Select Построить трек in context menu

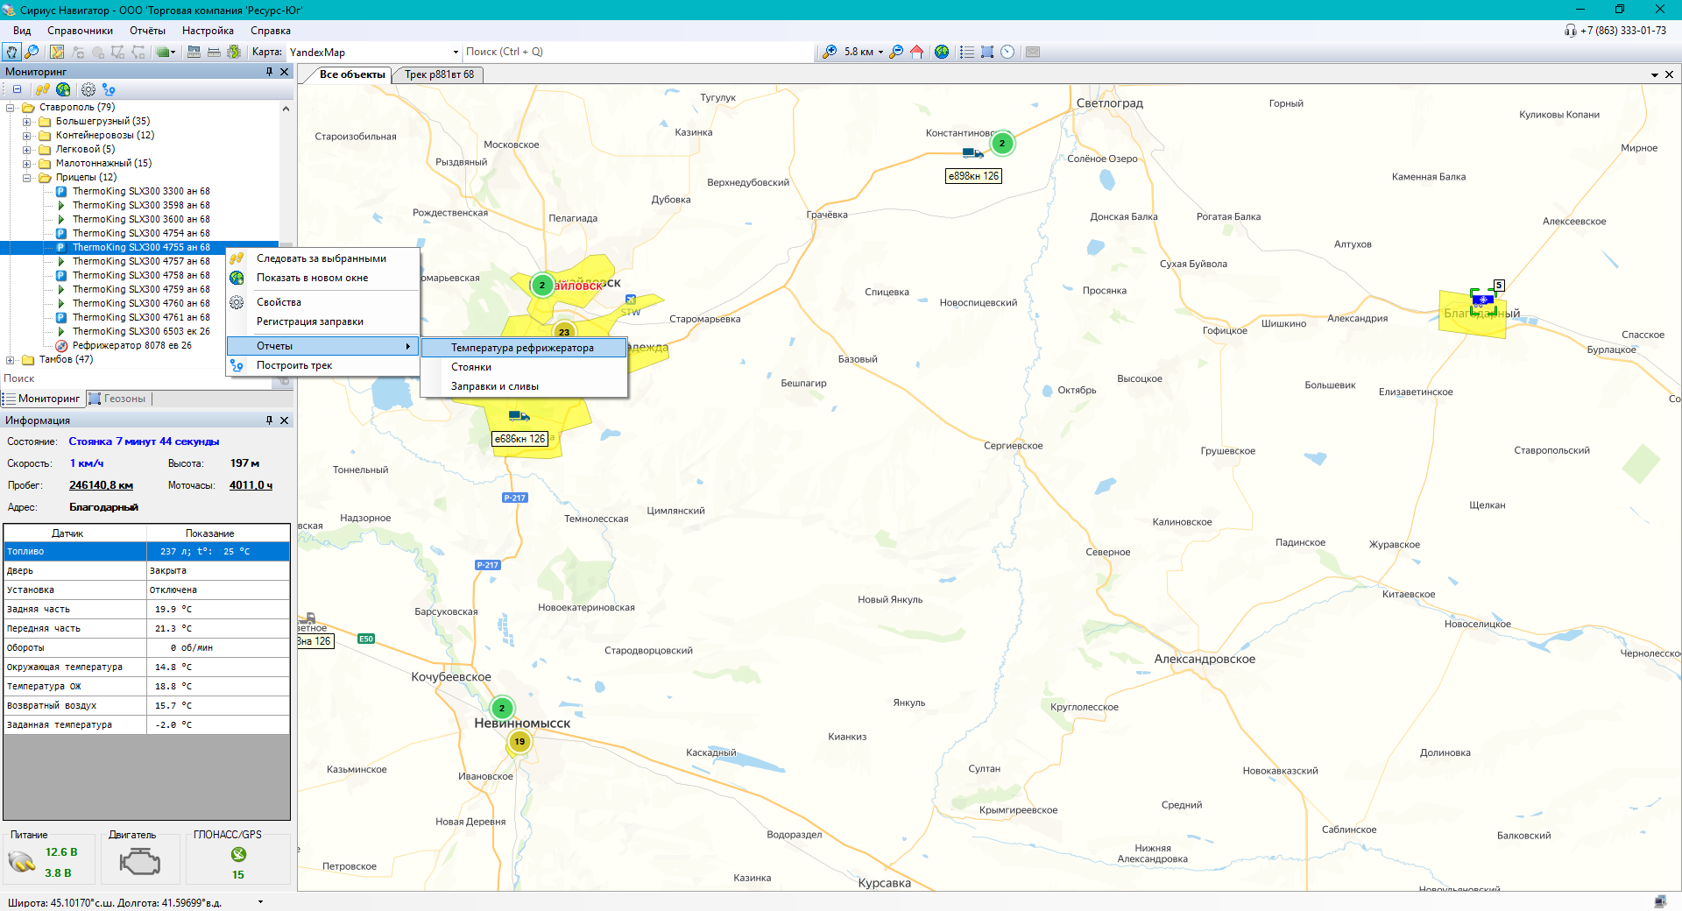tap(294, 366)
